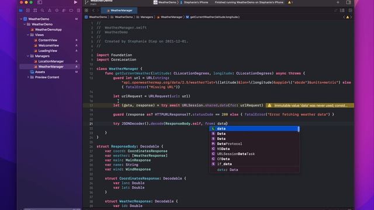Image resolution: width=374 pixels, height=210 pixels.
Task: Click the warning count in activity bar
Action: [290, 2]
